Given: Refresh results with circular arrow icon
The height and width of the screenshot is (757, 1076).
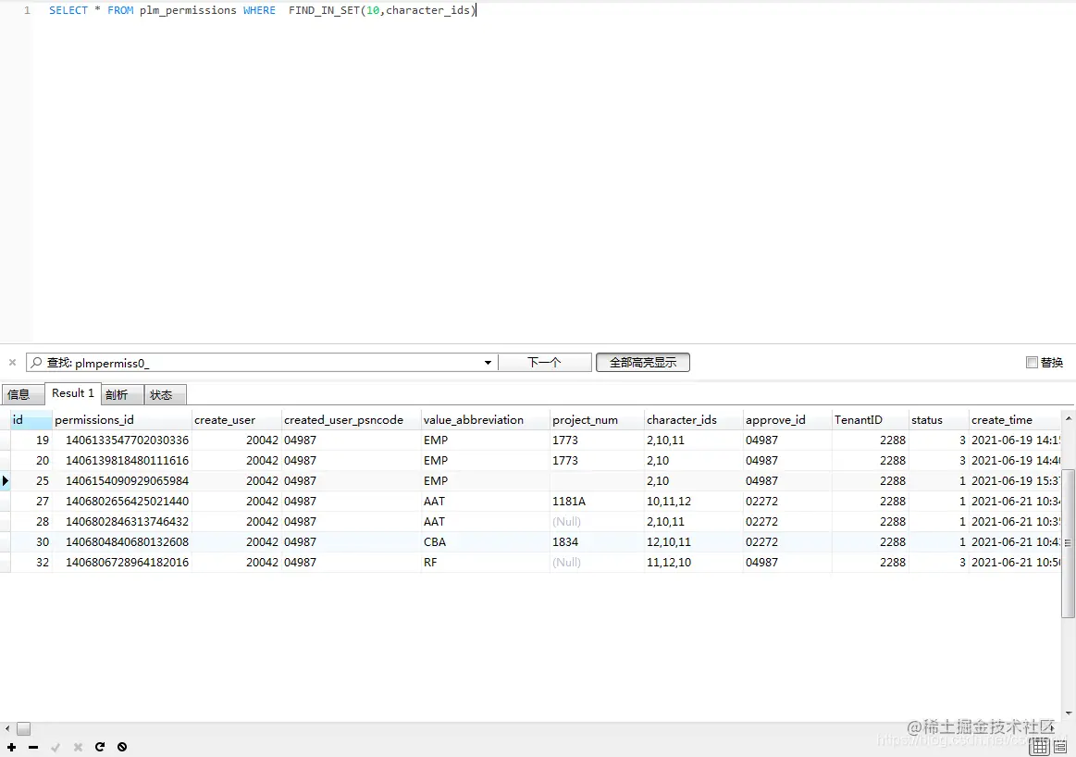Looking at the screenshot, I should 100,747.
